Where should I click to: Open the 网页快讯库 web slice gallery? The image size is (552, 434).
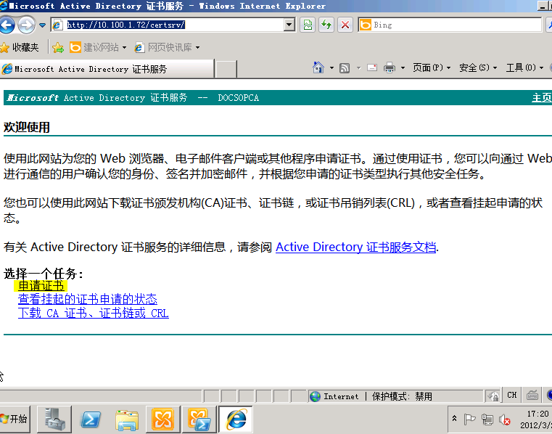[168, 47]
